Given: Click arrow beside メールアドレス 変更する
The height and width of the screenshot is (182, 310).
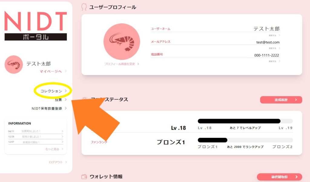Looking at the screenshot, I should [279, 48].
